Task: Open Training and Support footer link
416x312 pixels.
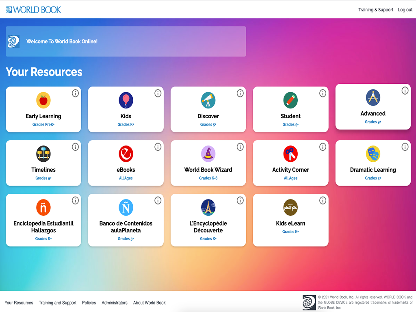Action: pyautogui.click(x=58, y=303)
